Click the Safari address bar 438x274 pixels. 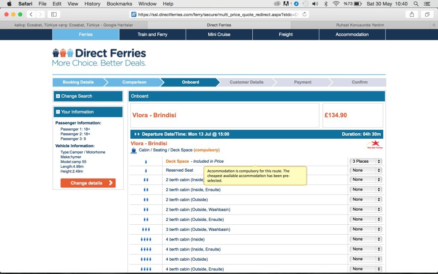[x=219, y=14]
